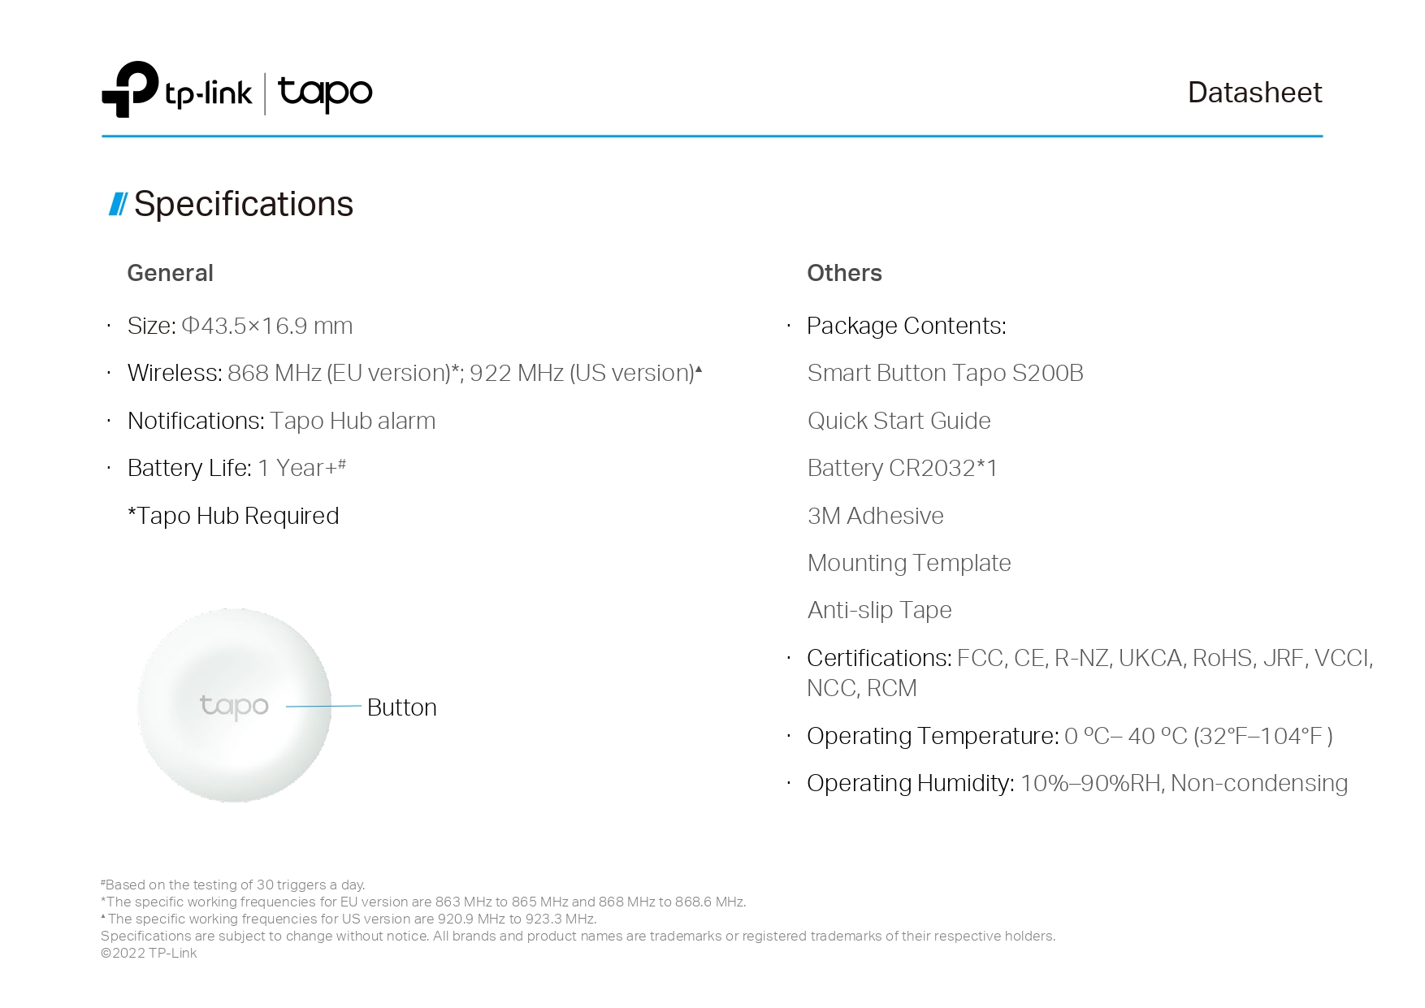
Task: Click the Wireless 868 MHz specification line
Action: 414,373
